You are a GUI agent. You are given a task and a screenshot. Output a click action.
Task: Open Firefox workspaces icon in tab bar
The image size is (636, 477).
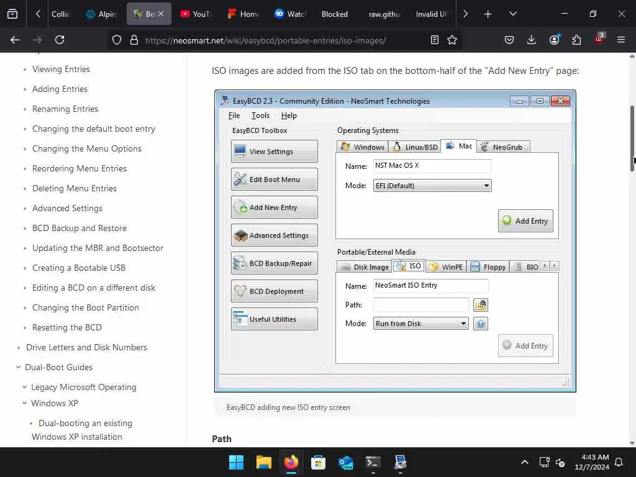coord(12,14)
